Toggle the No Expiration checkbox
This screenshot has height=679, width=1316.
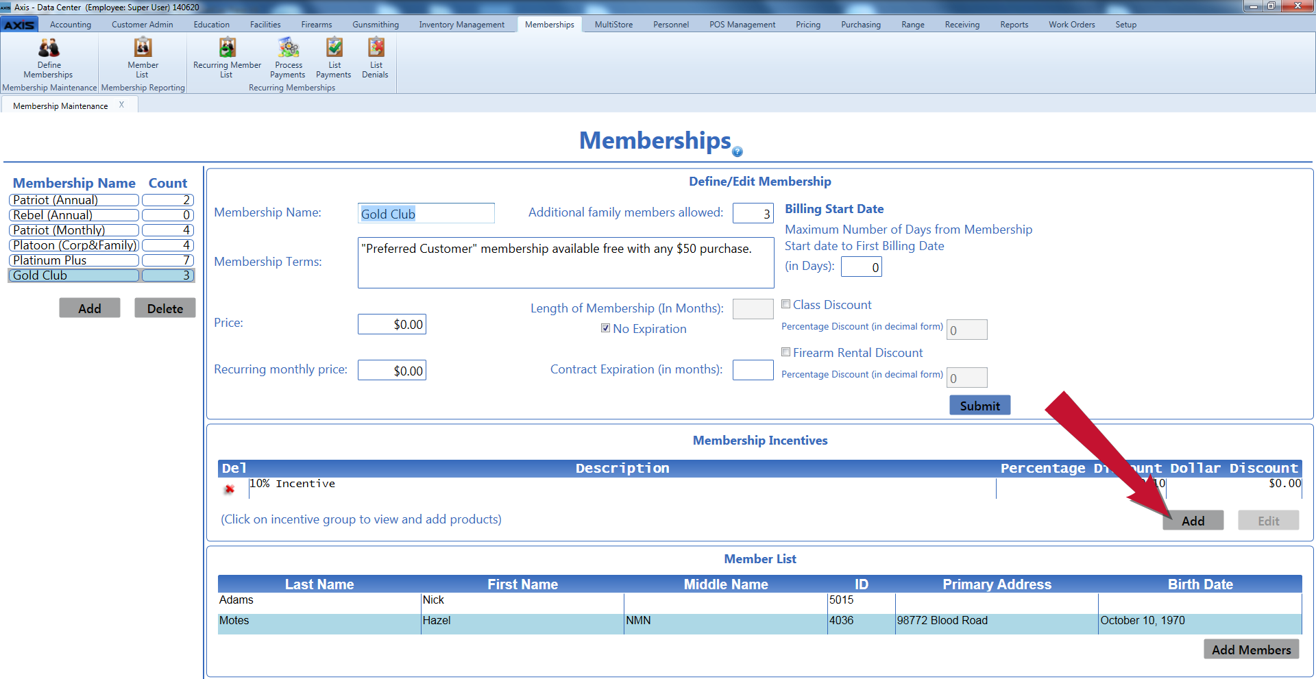(605, 328)
